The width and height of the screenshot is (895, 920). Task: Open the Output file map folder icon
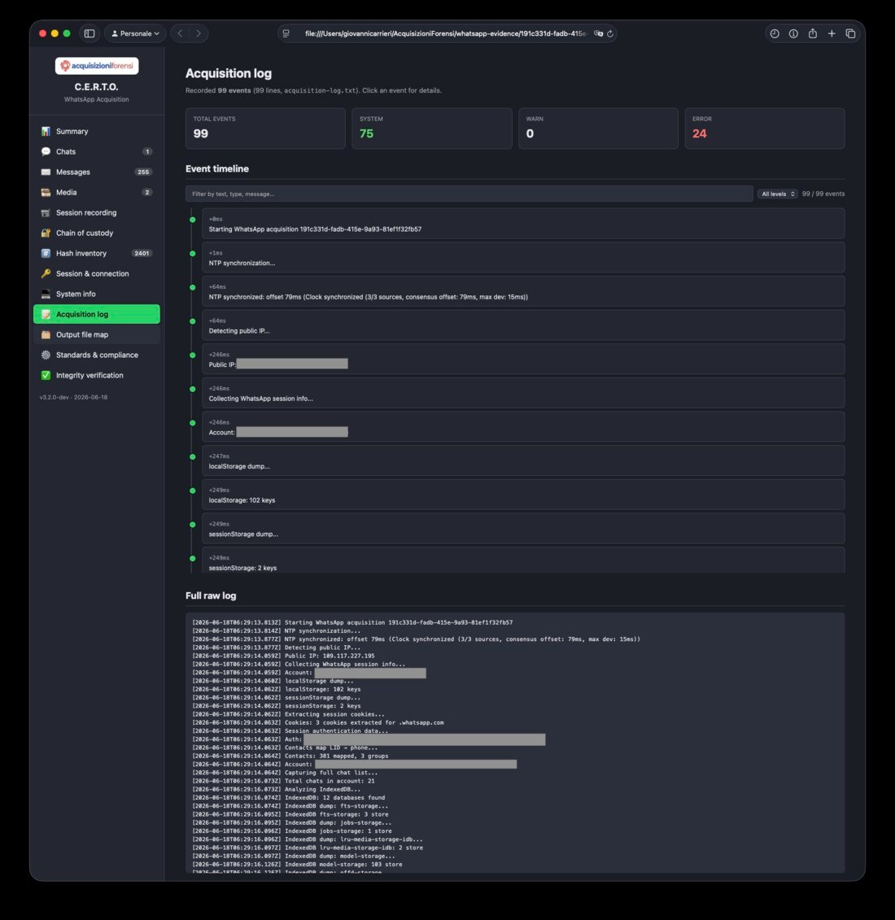46,334
